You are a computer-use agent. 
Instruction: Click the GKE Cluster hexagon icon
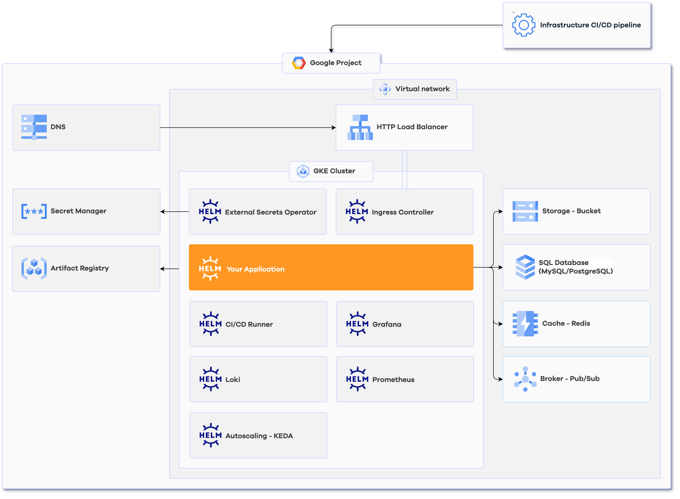303,171
